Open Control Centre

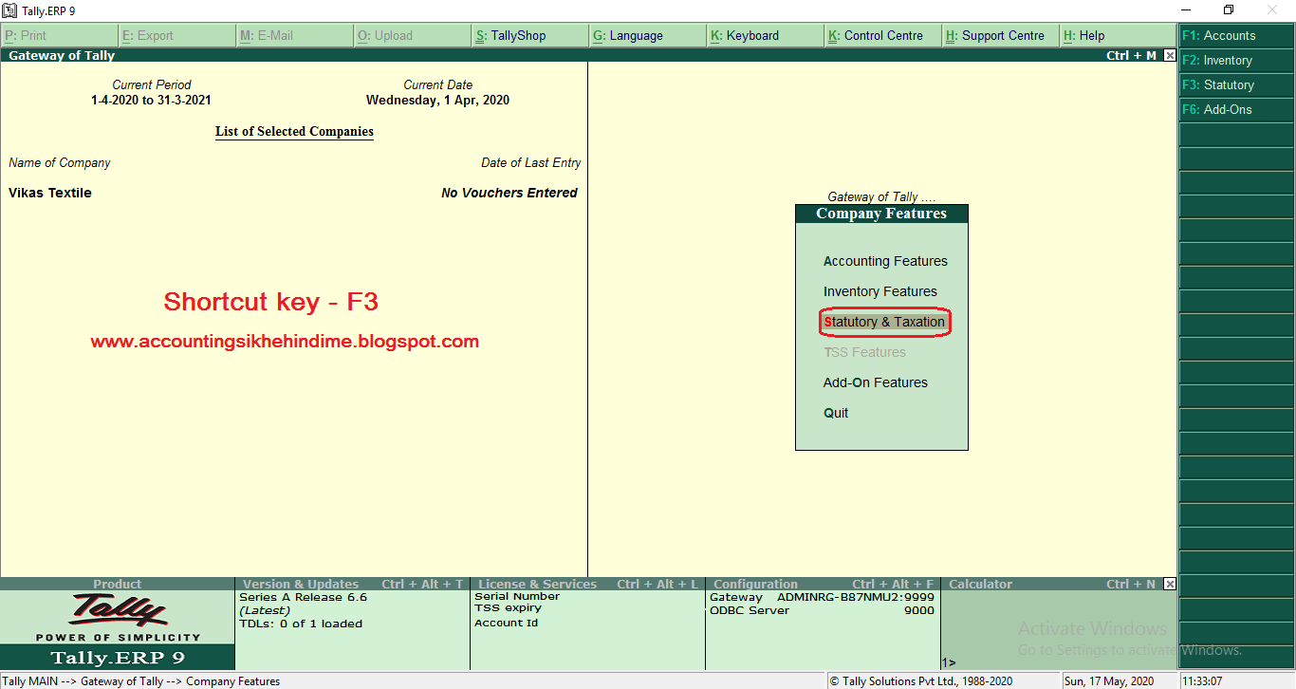883,35
